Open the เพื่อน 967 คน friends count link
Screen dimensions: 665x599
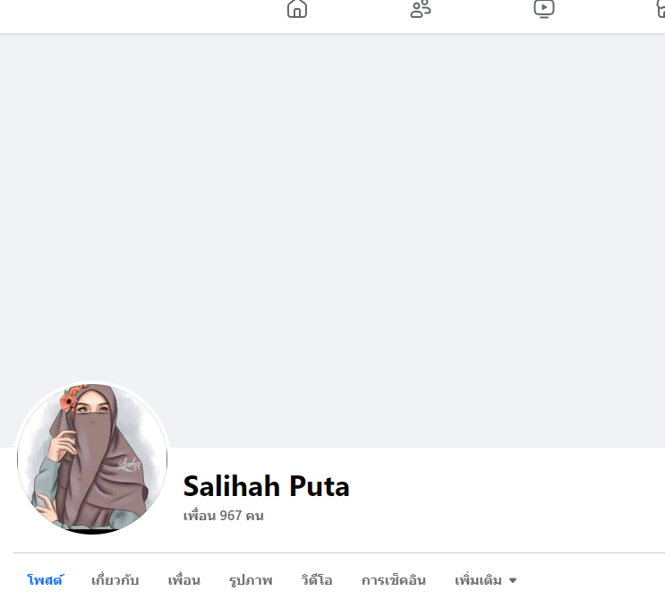point(224,516)
